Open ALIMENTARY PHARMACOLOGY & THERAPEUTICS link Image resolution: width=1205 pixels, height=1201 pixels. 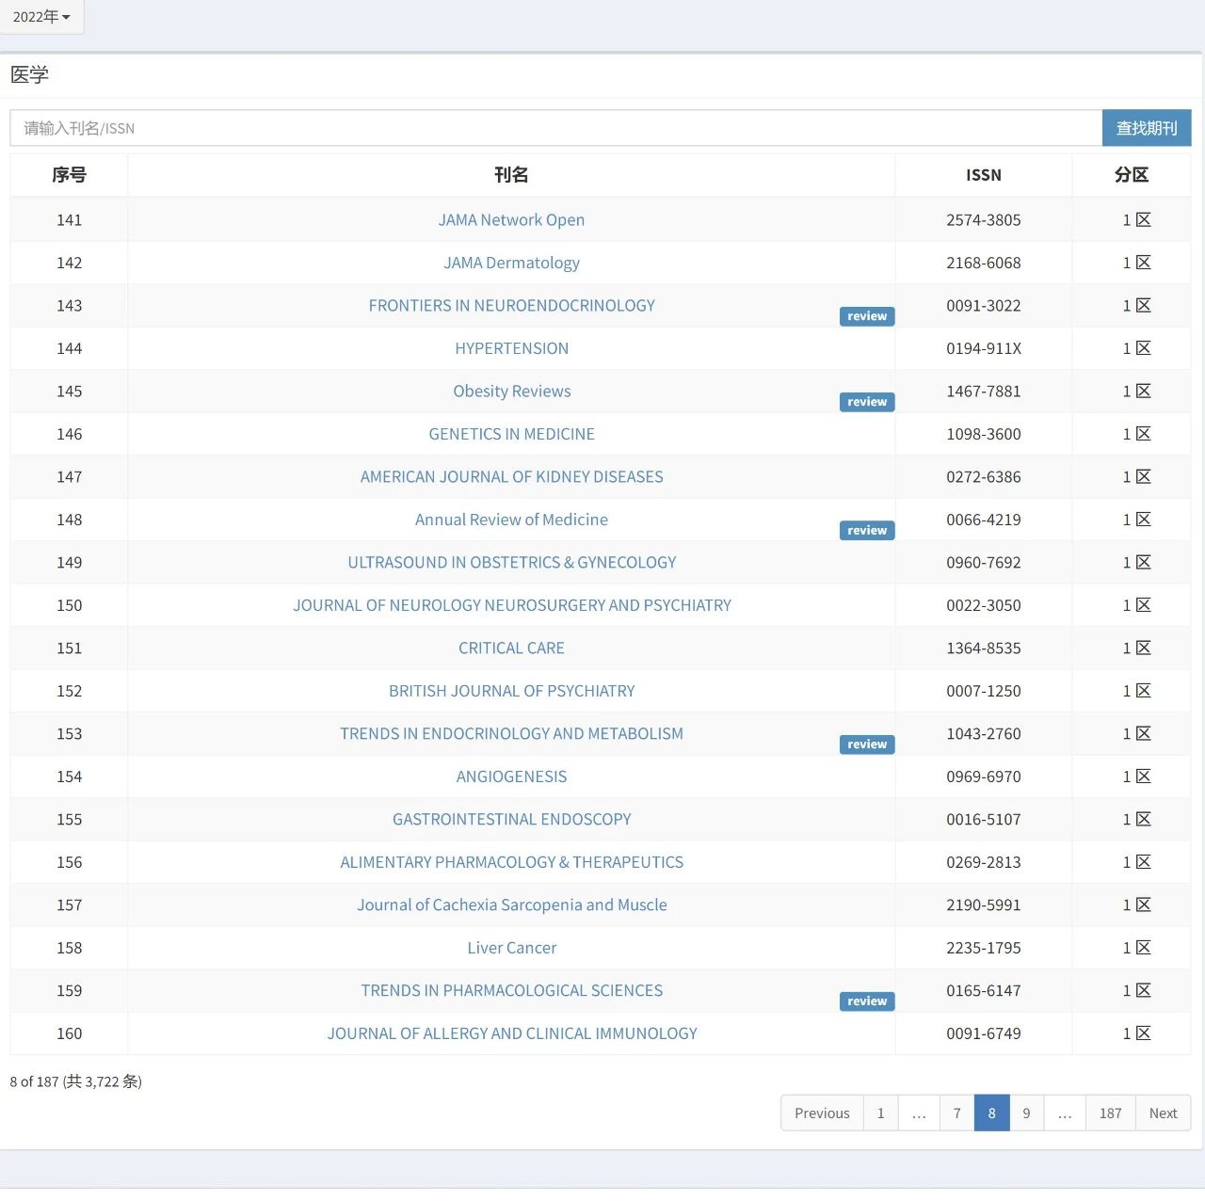pos(511,862)
